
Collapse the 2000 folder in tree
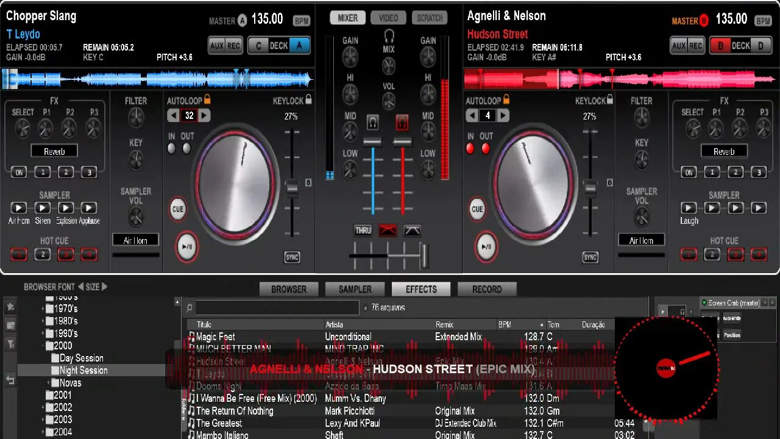coord(43,346)
